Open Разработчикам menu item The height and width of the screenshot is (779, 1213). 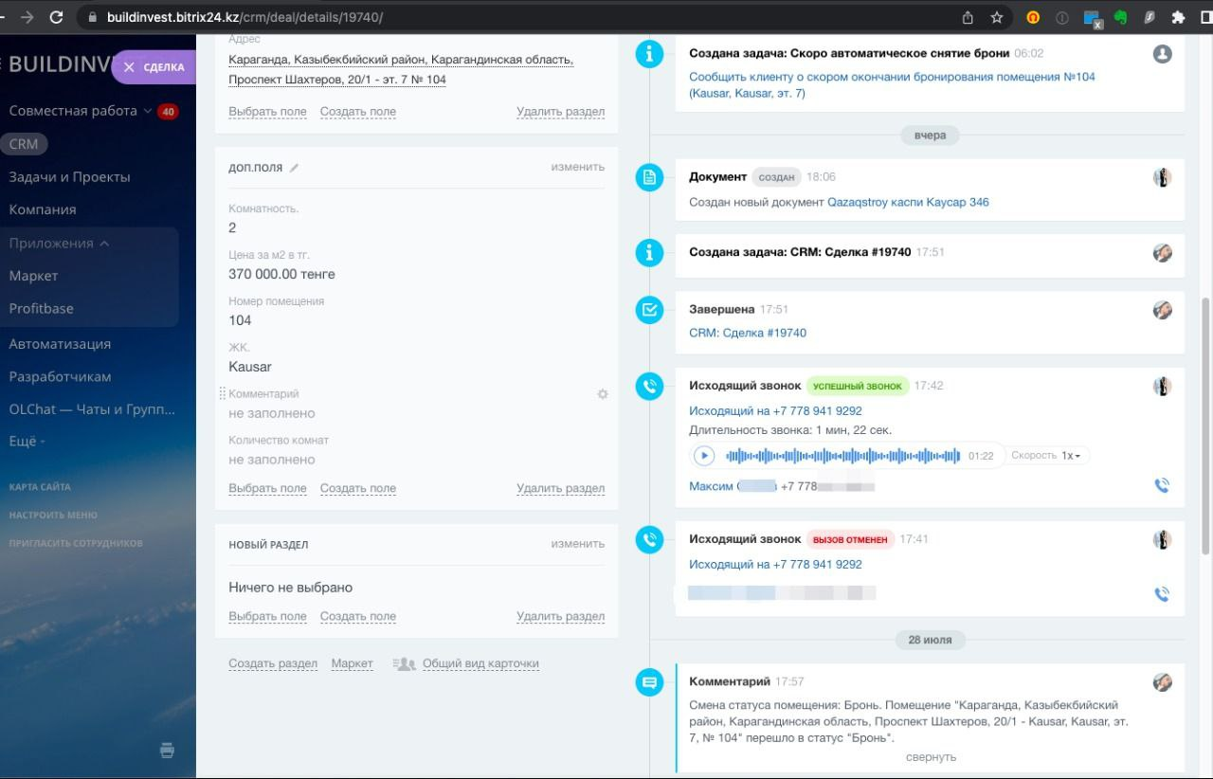[x=60, y=376]
